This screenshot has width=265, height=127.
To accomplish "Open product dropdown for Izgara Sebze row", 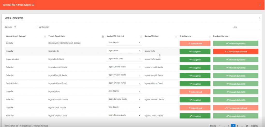I will (x=124, y=91).
